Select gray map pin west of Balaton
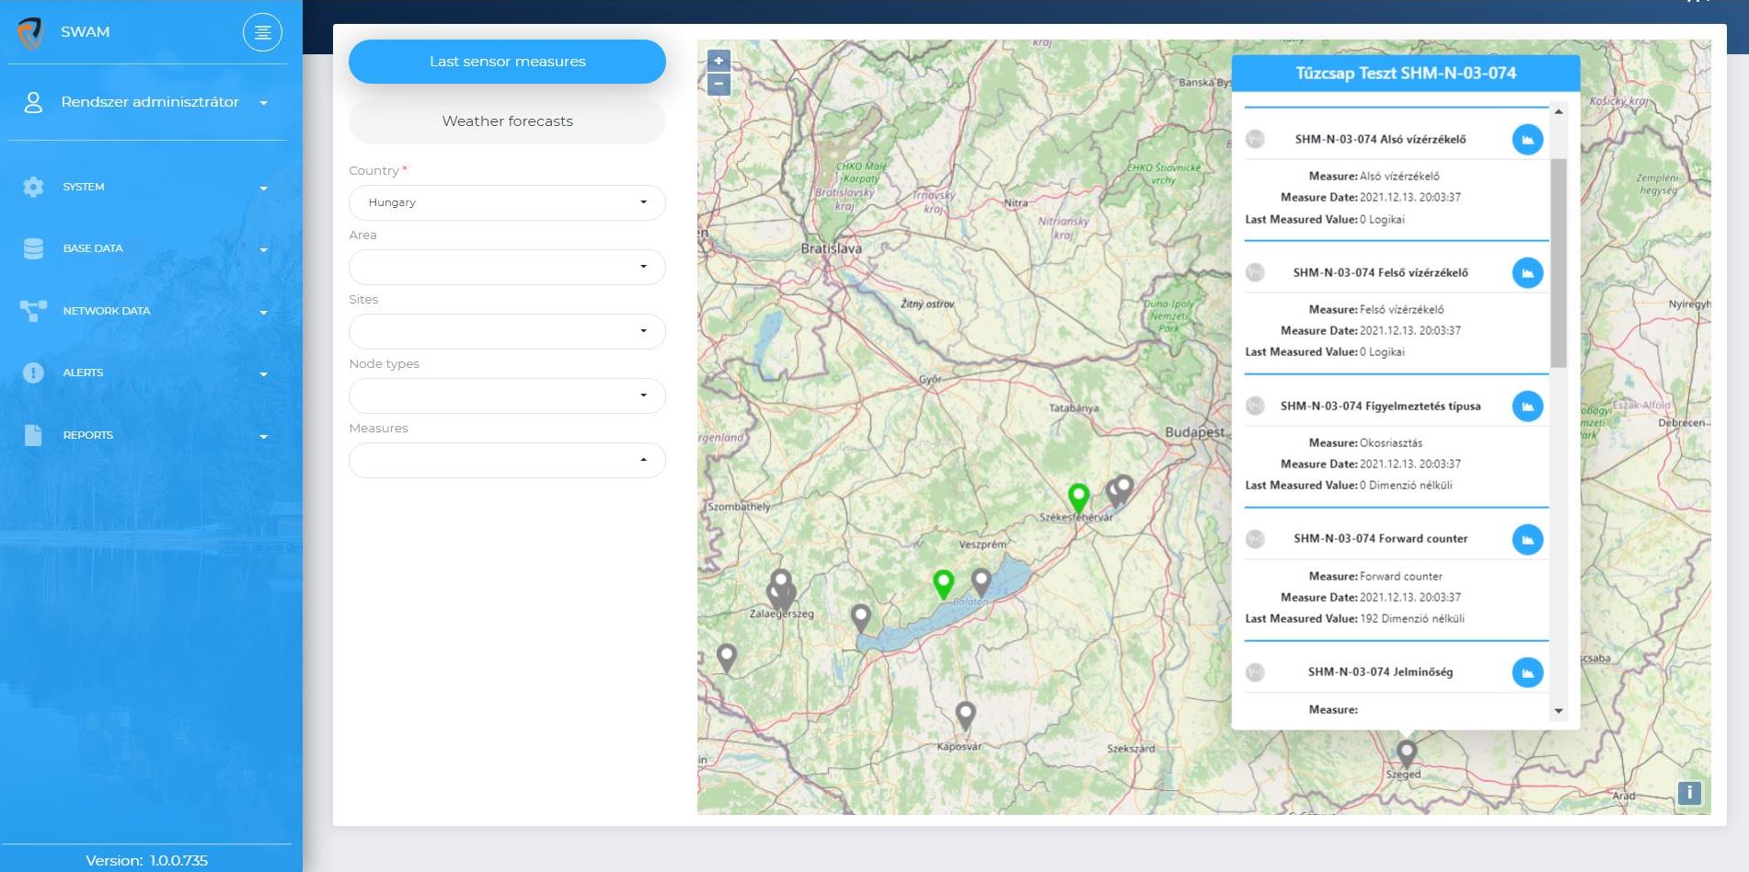Image resolution: width=1749 pixels, height=872 pixels. click(x=860, y=618)
